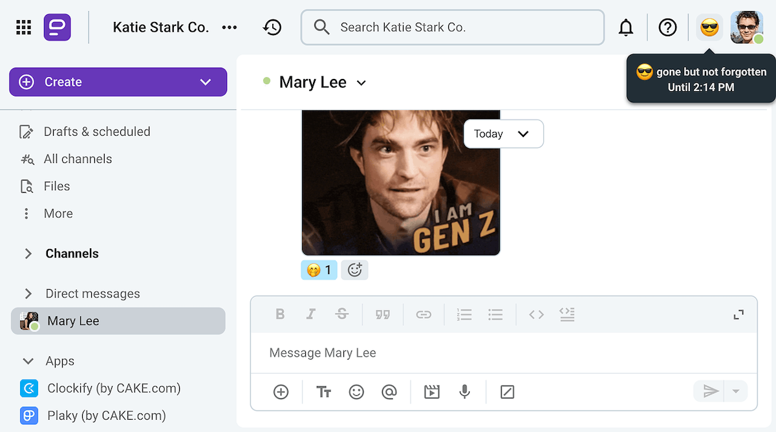Toggle italic formatting in the composer
Screen dimensions: 776x432
pyautogui.click(x=311, y=314)
